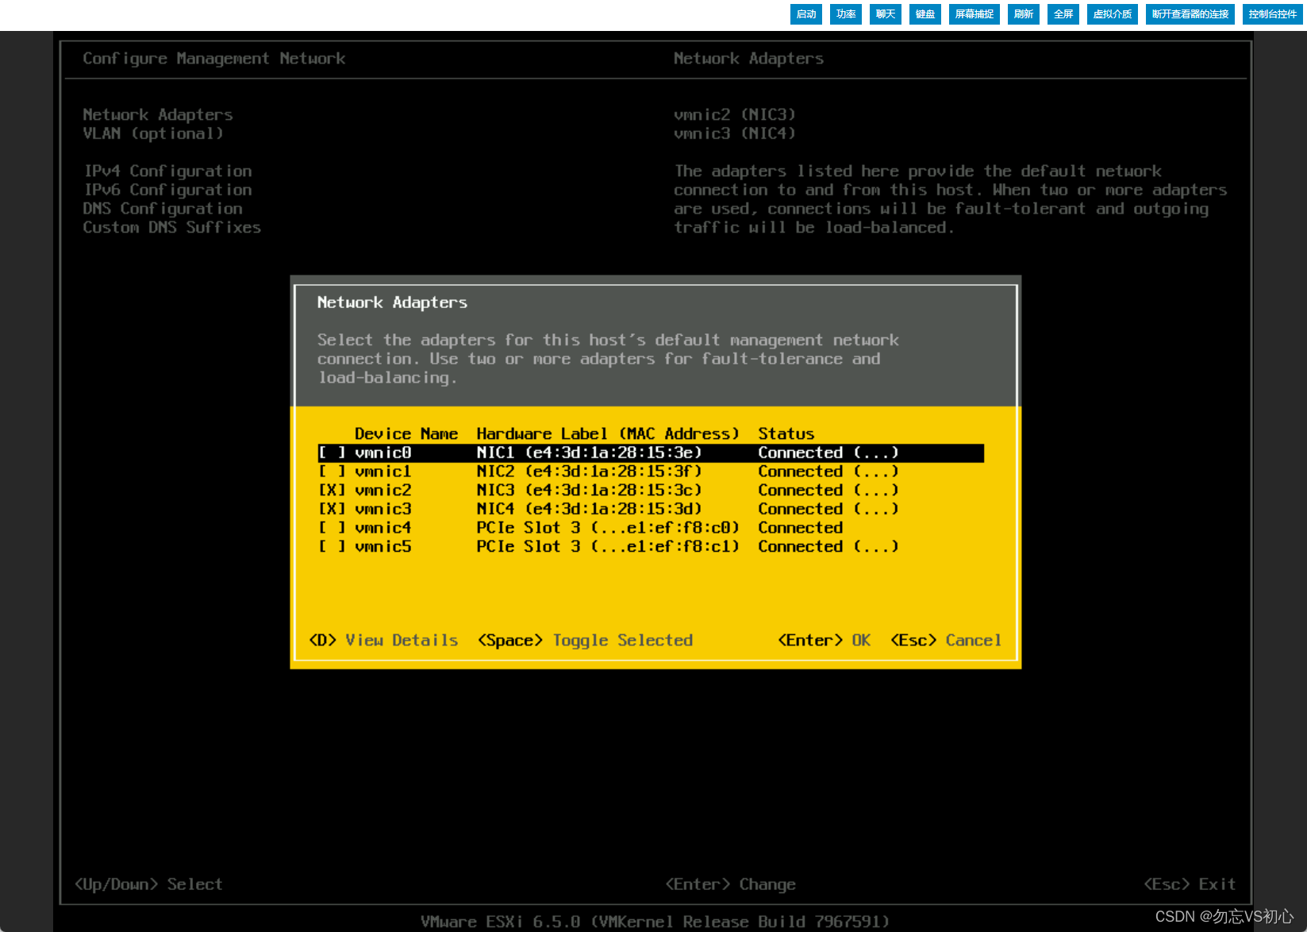This screenshot has width=1307, height=932.
Task: Uncheck the vmnic3 checkbox
Action: click(x=333, y=509)
